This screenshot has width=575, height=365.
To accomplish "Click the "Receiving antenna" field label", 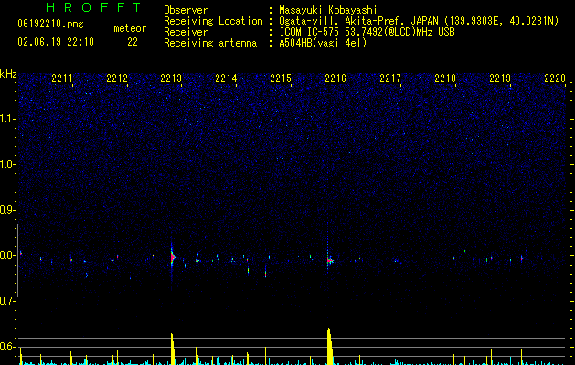I will click(210, 43).
